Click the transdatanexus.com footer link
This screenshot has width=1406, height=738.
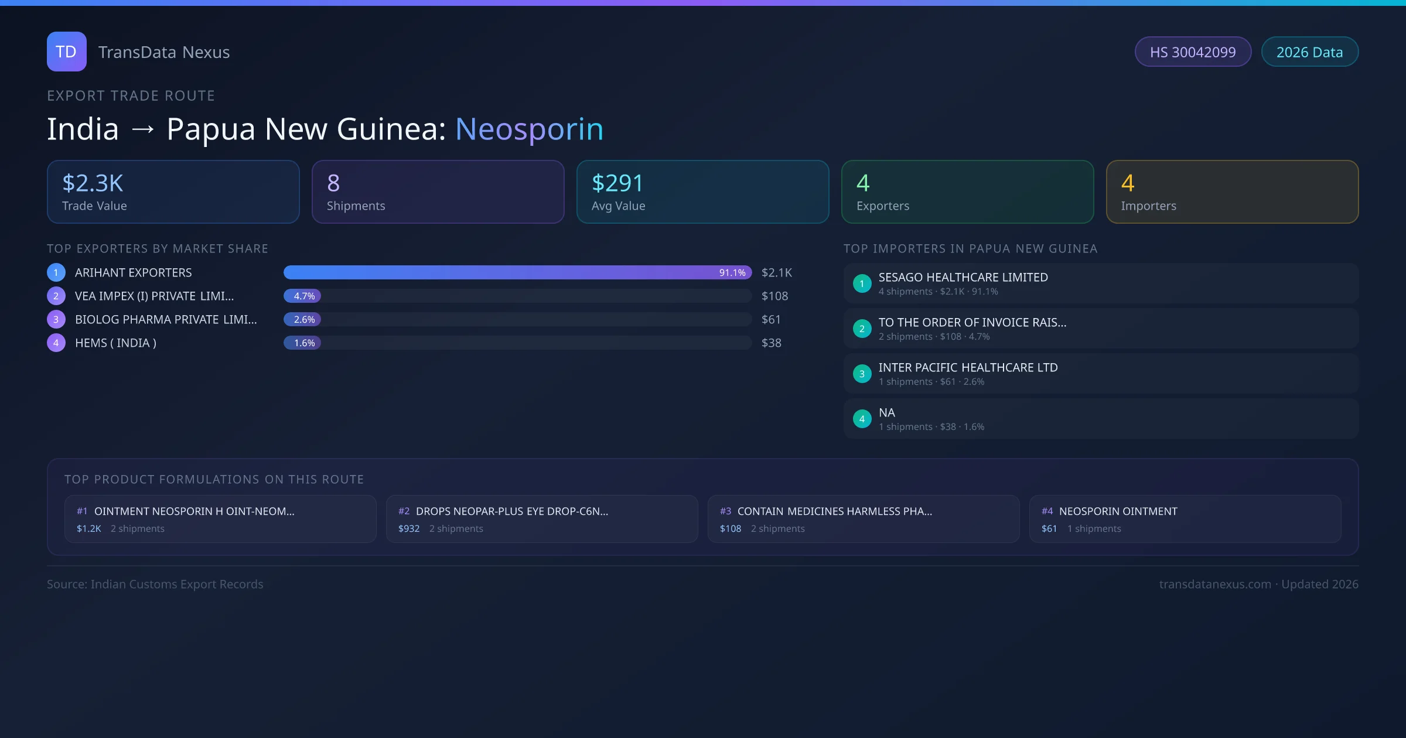coord(1214,584)
